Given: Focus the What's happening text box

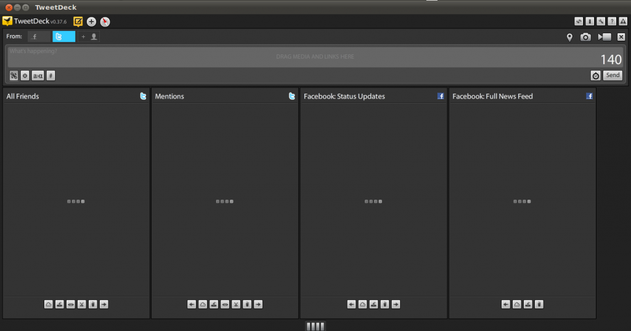Looking at the screenshot, I should [315, 57].
